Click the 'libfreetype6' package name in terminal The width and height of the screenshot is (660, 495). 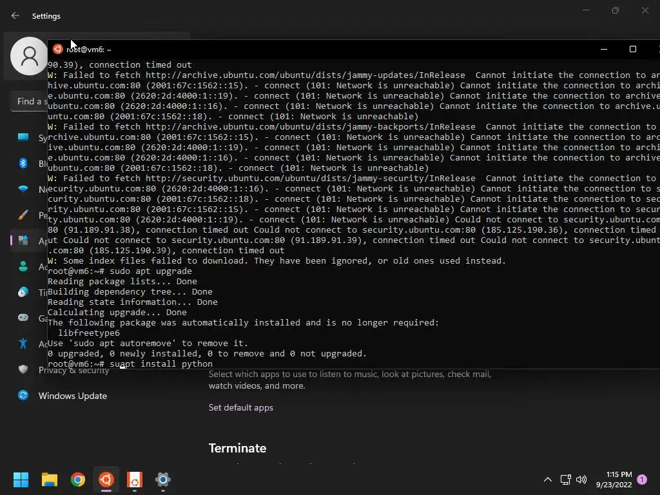(x=89, y=333)
